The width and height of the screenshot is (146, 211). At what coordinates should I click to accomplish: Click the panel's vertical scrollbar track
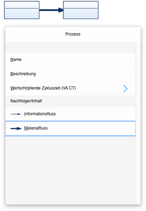138,122
